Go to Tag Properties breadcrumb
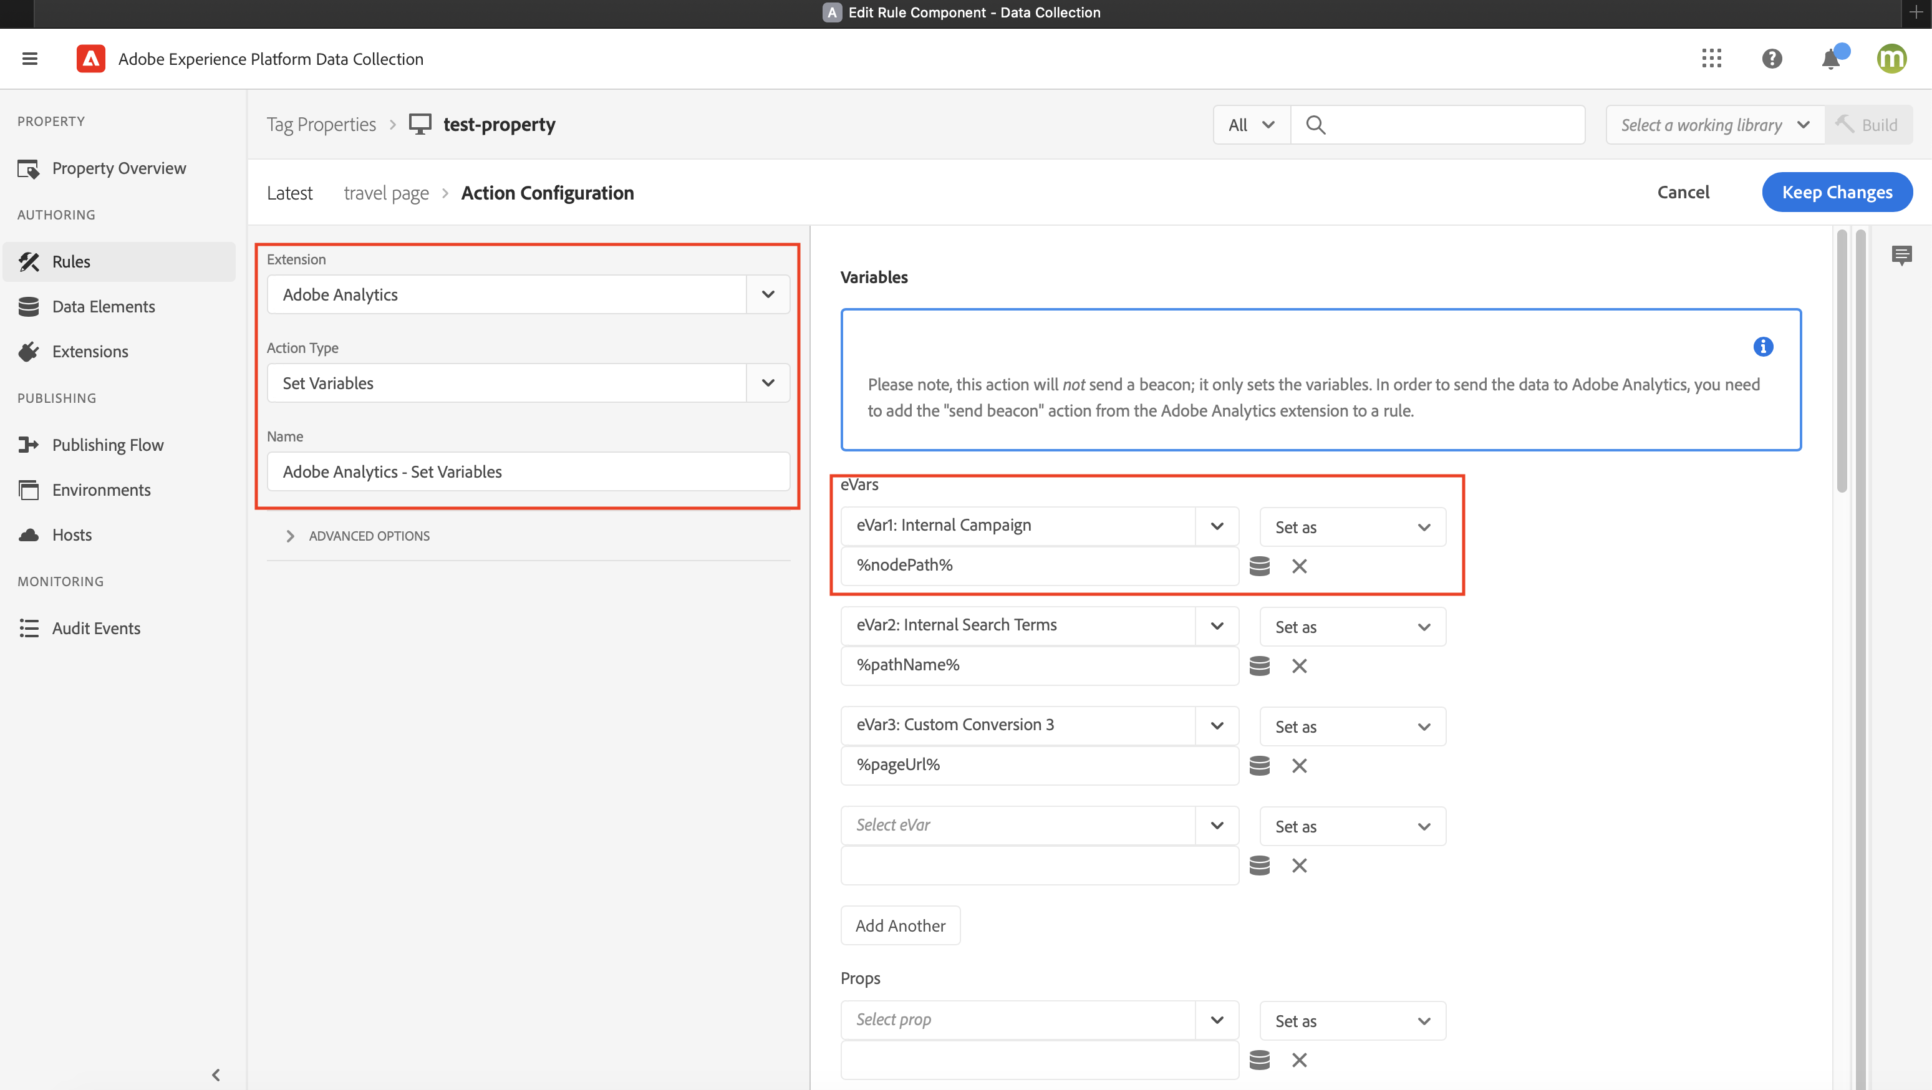1932x1090 pixels. point(321,123)
